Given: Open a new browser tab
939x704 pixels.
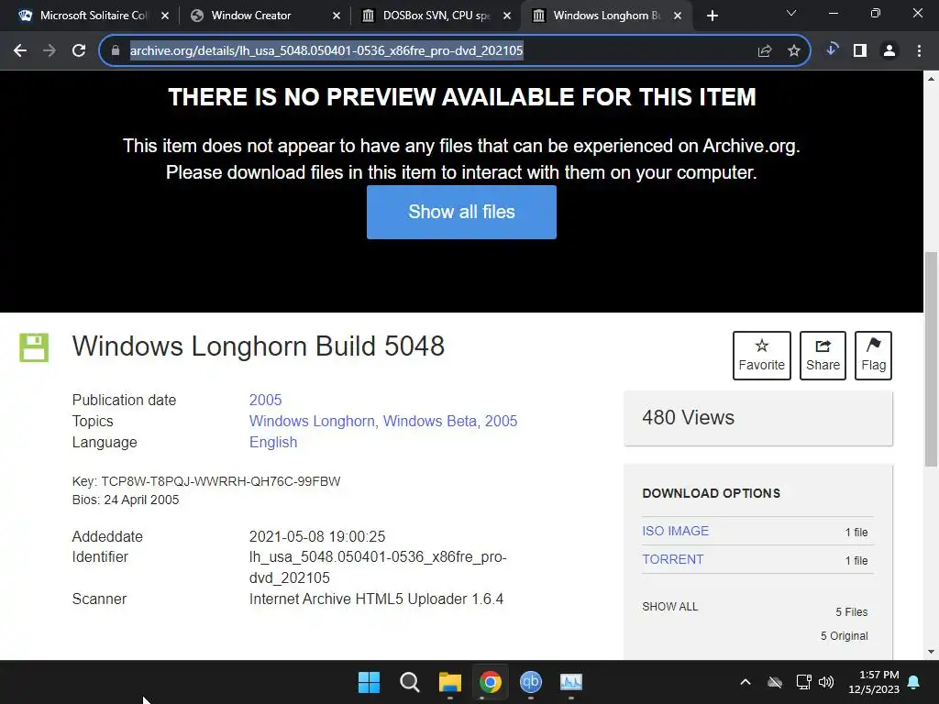Looking at the screenshot, I should pos(712,16).
